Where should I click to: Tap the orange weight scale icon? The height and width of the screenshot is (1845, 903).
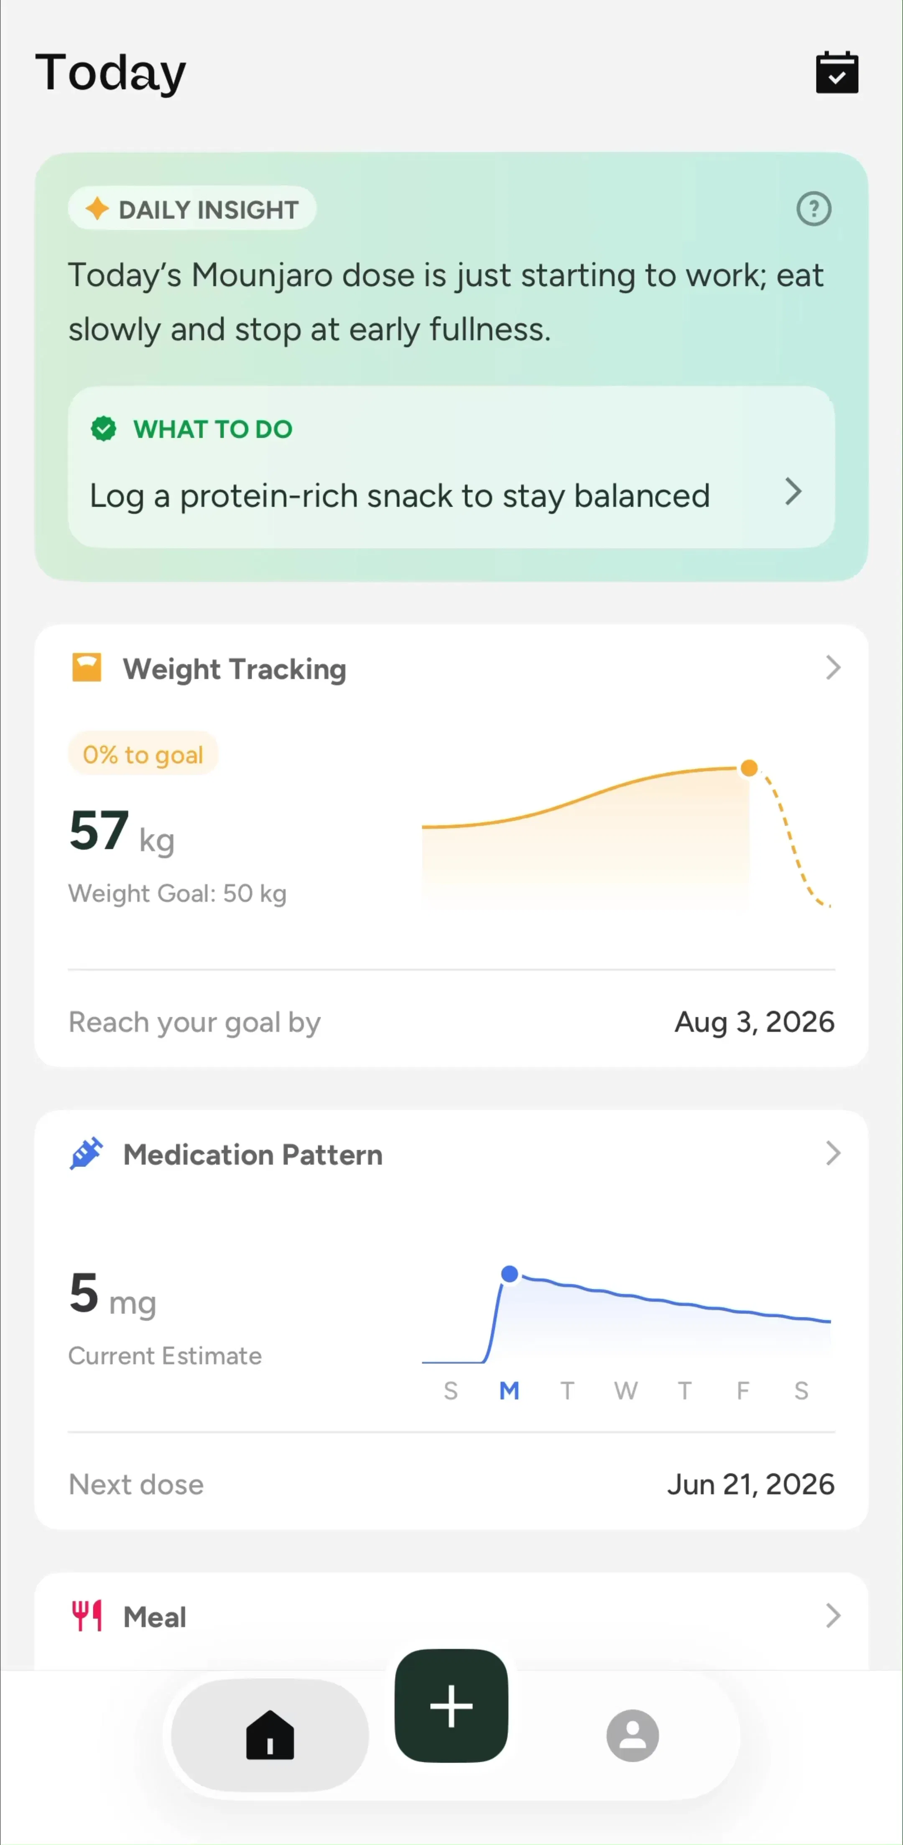tap(87, 668)
